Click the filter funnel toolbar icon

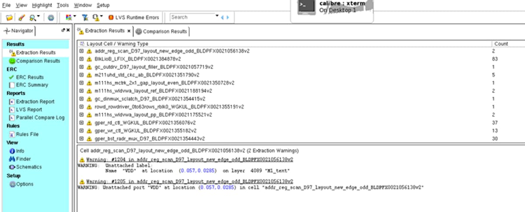85,17
